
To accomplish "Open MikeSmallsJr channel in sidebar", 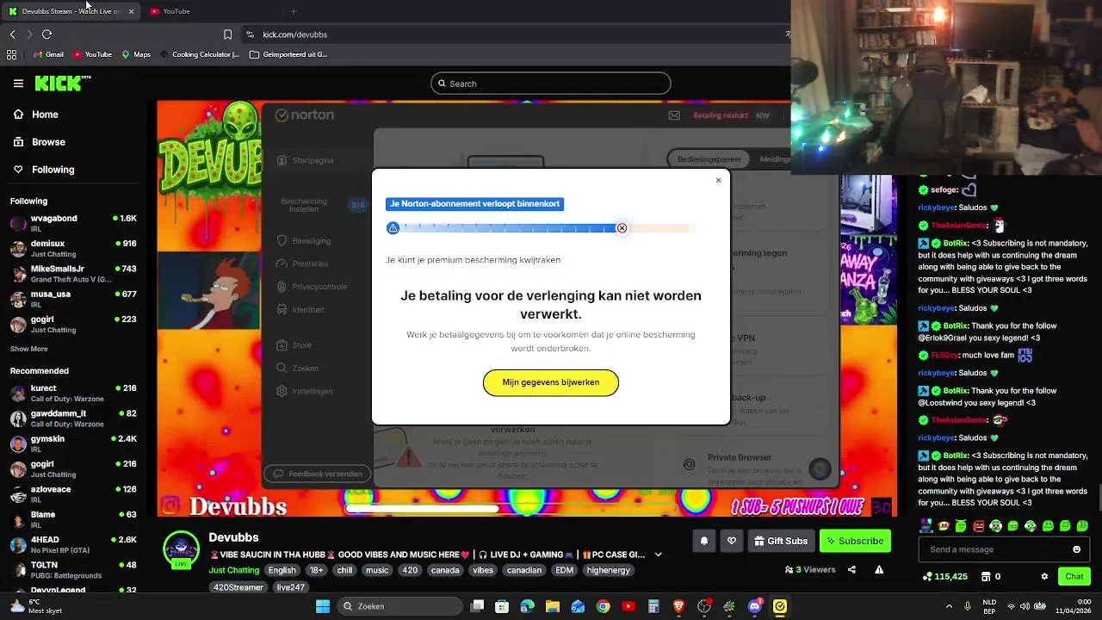I will [x=73, y=274].
